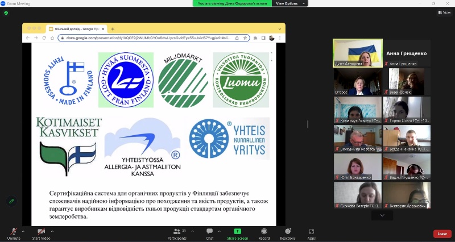455x242 pixels.
Task: Select Володимир Ковбаса's video tile
Action: [358, 138]
